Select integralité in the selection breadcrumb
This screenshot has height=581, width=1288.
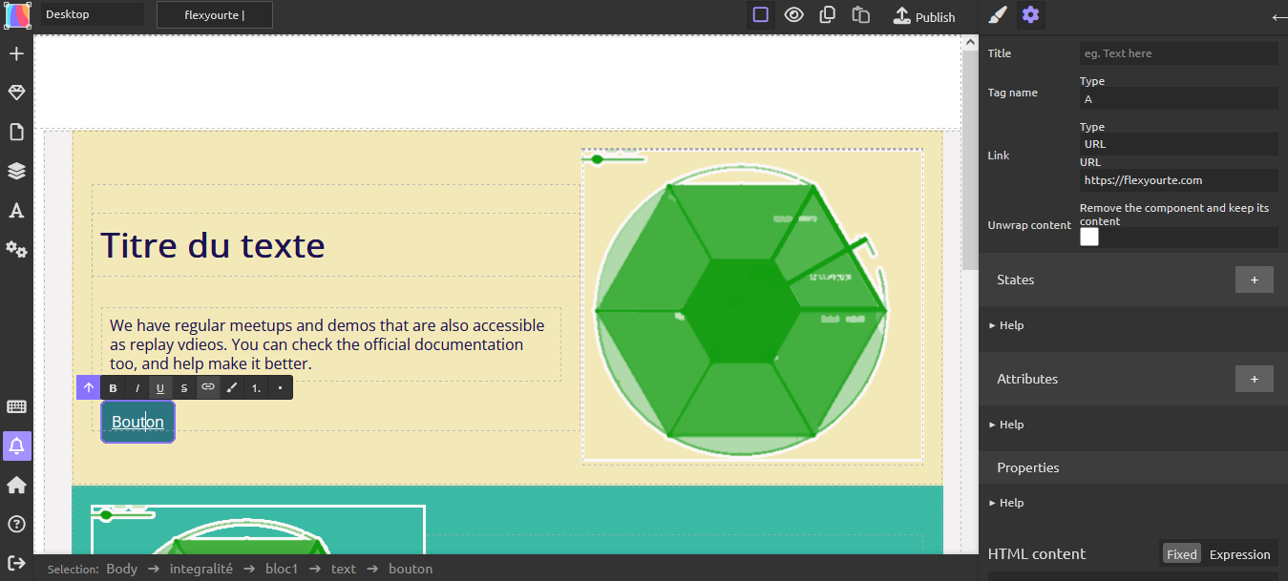pyautogui.click(x=201, y=569)
